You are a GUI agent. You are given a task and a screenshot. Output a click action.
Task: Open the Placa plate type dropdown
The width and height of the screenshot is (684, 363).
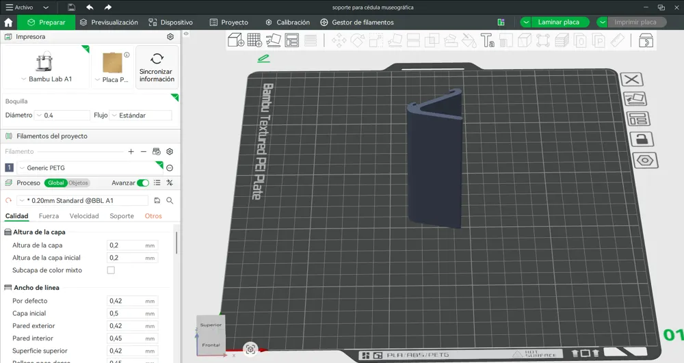point(111,80)
